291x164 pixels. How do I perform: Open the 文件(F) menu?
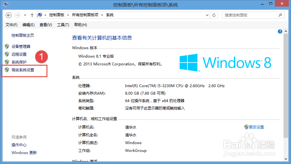(11, 25)
